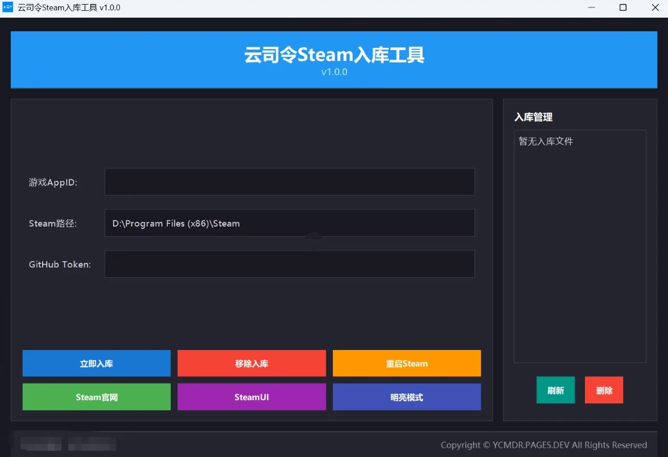Click the GitHub Token: label
668x457 pixels.
tap(60, 264)
